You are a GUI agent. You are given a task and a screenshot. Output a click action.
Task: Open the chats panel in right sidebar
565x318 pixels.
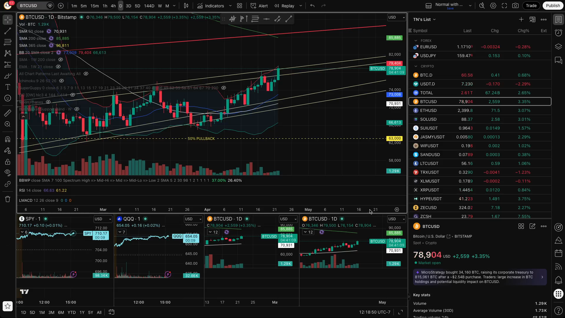coord(558,60)
